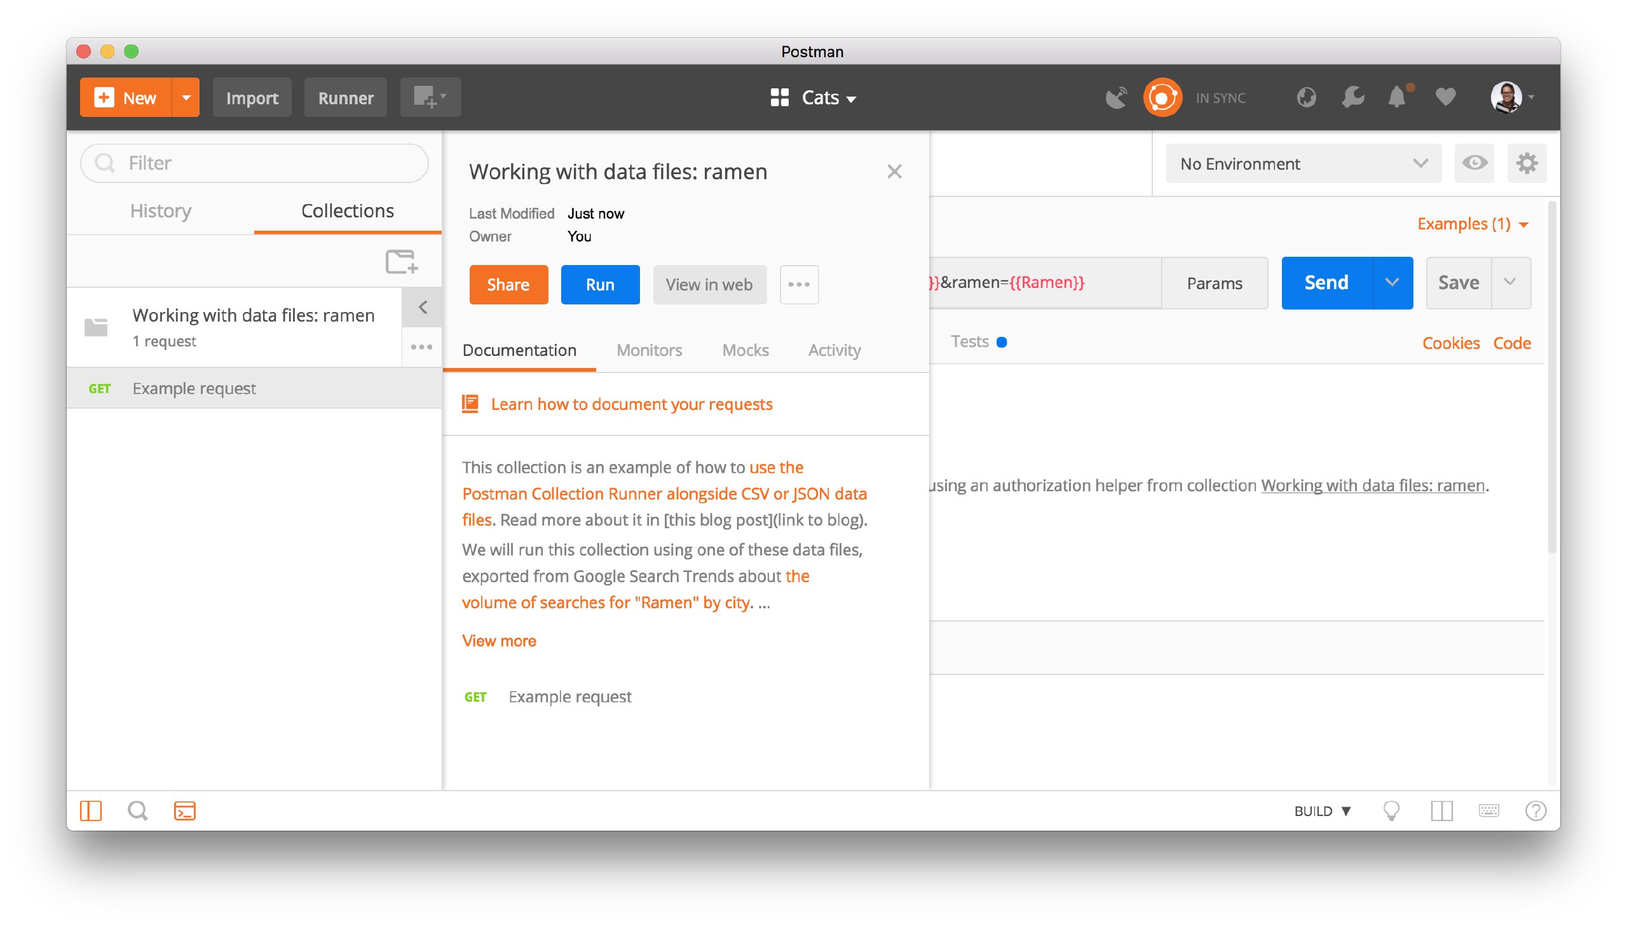Click the Send button
This screenshot has width=1627, height=926.
[1326, 282]
